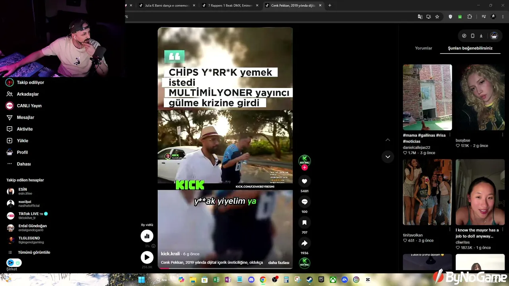Open options for the #mama #gallinas video

450,135
